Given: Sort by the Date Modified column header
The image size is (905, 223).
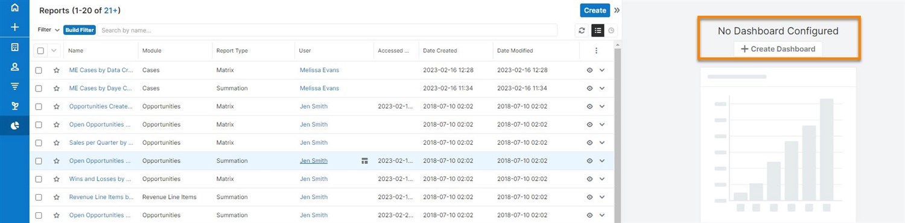Looking at the screenshot, I should 515,51.
